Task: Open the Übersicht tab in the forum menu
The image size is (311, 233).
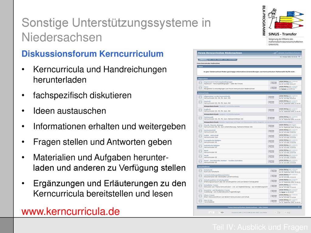Action: 203,60
